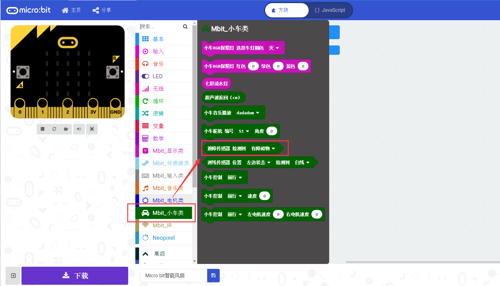This screenshot has width=500, height=286.
Task: Open the 输入 block category
Action: (164, 52)
